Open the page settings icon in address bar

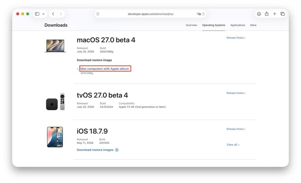[x=98, y=14]
